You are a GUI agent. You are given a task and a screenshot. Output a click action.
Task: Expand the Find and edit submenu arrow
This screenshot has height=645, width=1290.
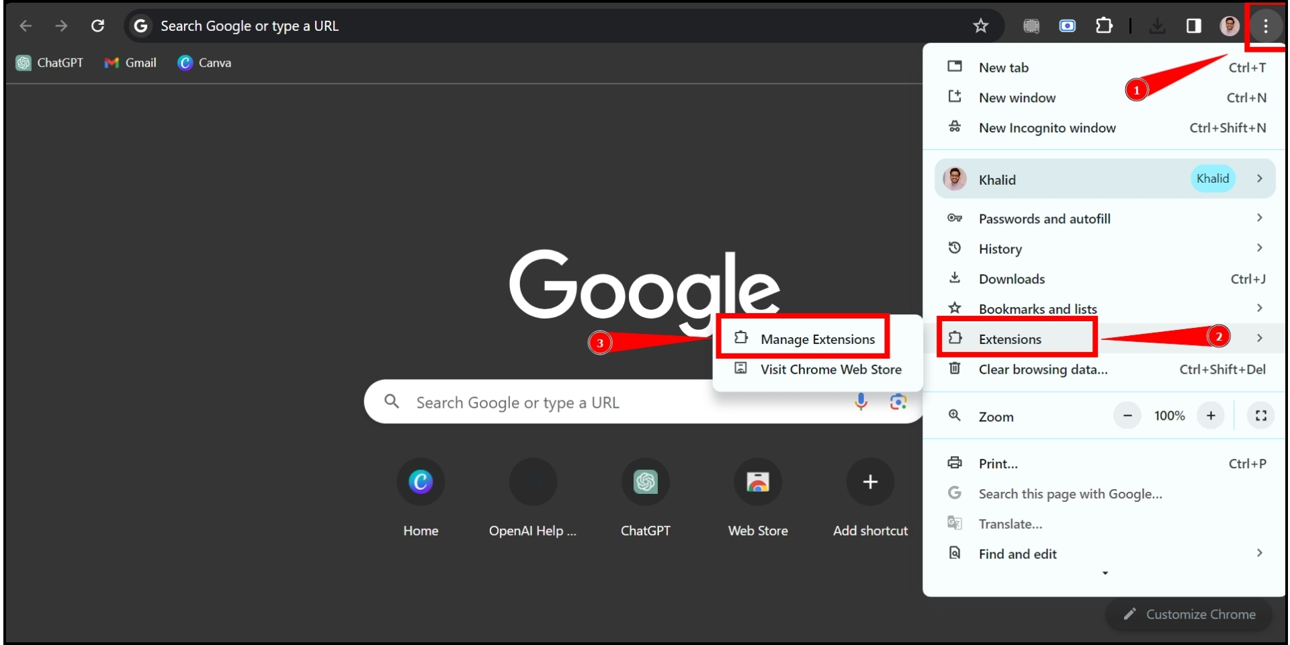click(1259, 553)
